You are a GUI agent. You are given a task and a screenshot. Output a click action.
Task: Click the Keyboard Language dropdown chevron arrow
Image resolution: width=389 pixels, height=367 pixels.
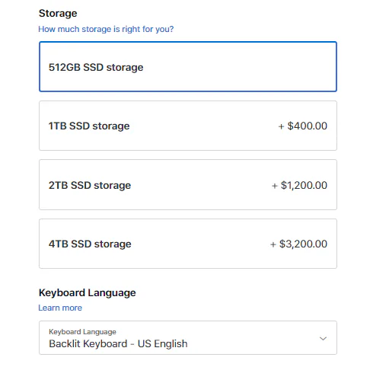coord(323,339)
